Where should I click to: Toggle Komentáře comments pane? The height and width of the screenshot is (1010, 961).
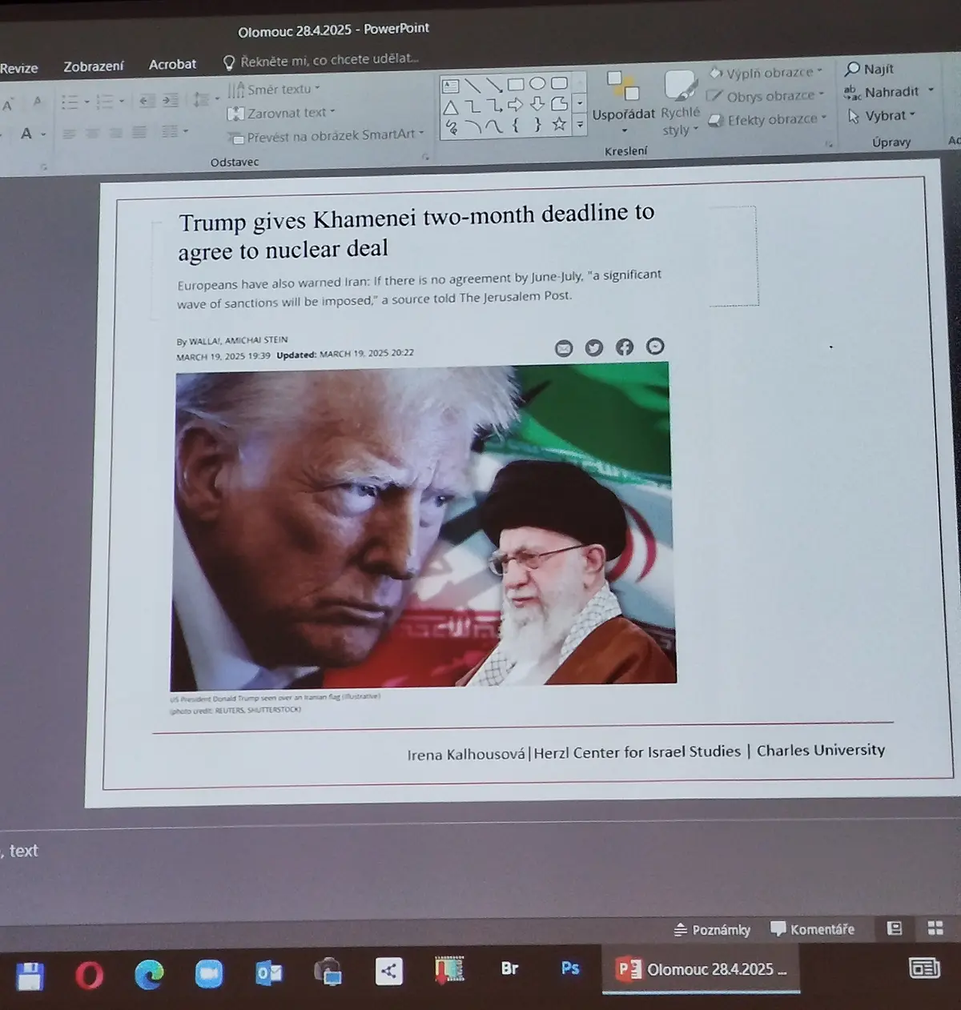(812, 929)
